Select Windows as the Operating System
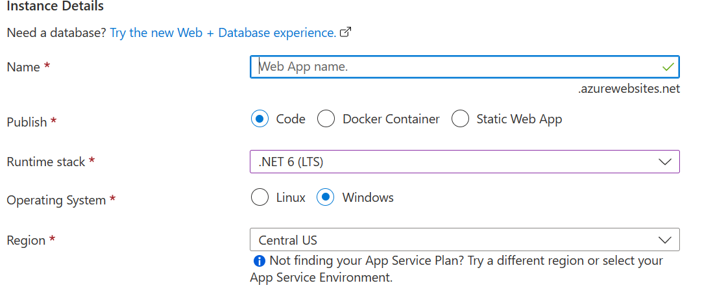 [x=325, y=197]
